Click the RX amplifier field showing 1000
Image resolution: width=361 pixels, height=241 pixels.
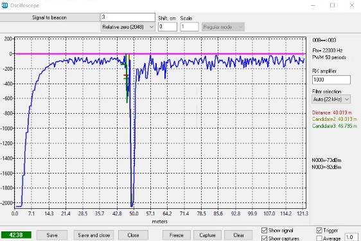pos(331,80)
